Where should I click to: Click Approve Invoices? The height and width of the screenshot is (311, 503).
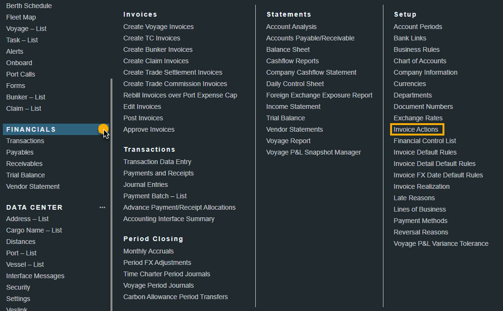pyautogui.click(x=149, y=129)
